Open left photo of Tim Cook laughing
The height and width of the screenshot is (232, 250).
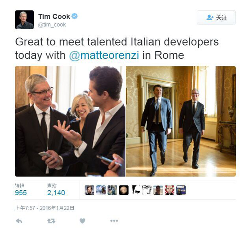tap(70, 121)
